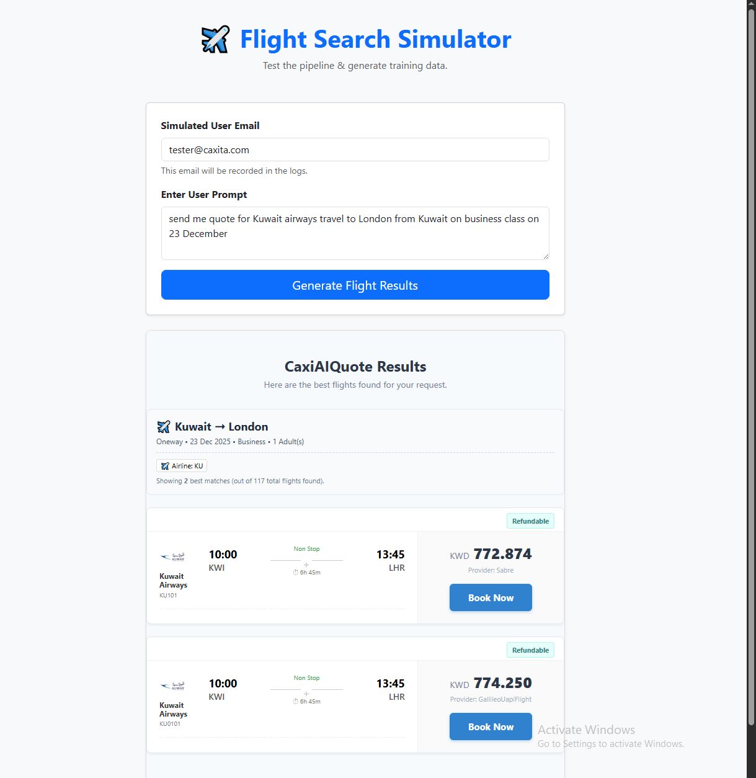Screen dimensions: 756x778
Task: Click into the Enter User Prompt text area
Action: (355, 233)
